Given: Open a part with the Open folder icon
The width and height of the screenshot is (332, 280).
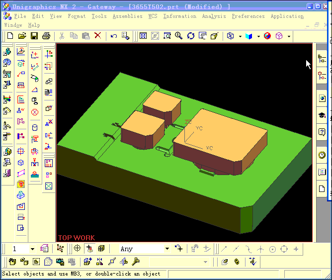Looking at the screenshot, I should click(22, 36).
